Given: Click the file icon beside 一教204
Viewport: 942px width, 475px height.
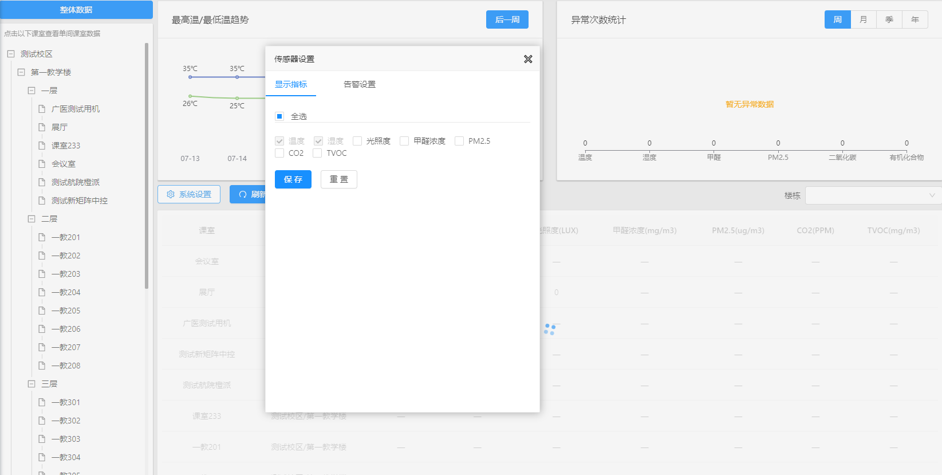Looking at the screenshot, I should (42, 292).
